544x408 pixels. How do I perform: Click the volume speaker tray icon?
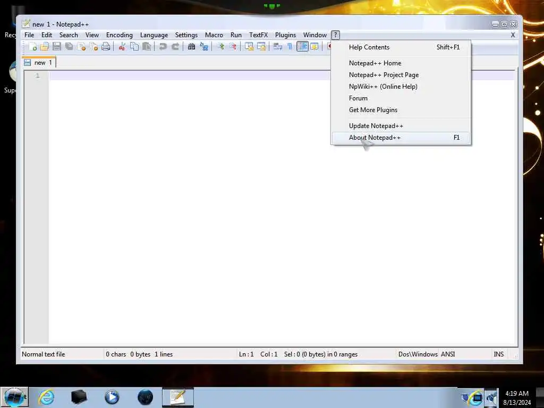491,397
